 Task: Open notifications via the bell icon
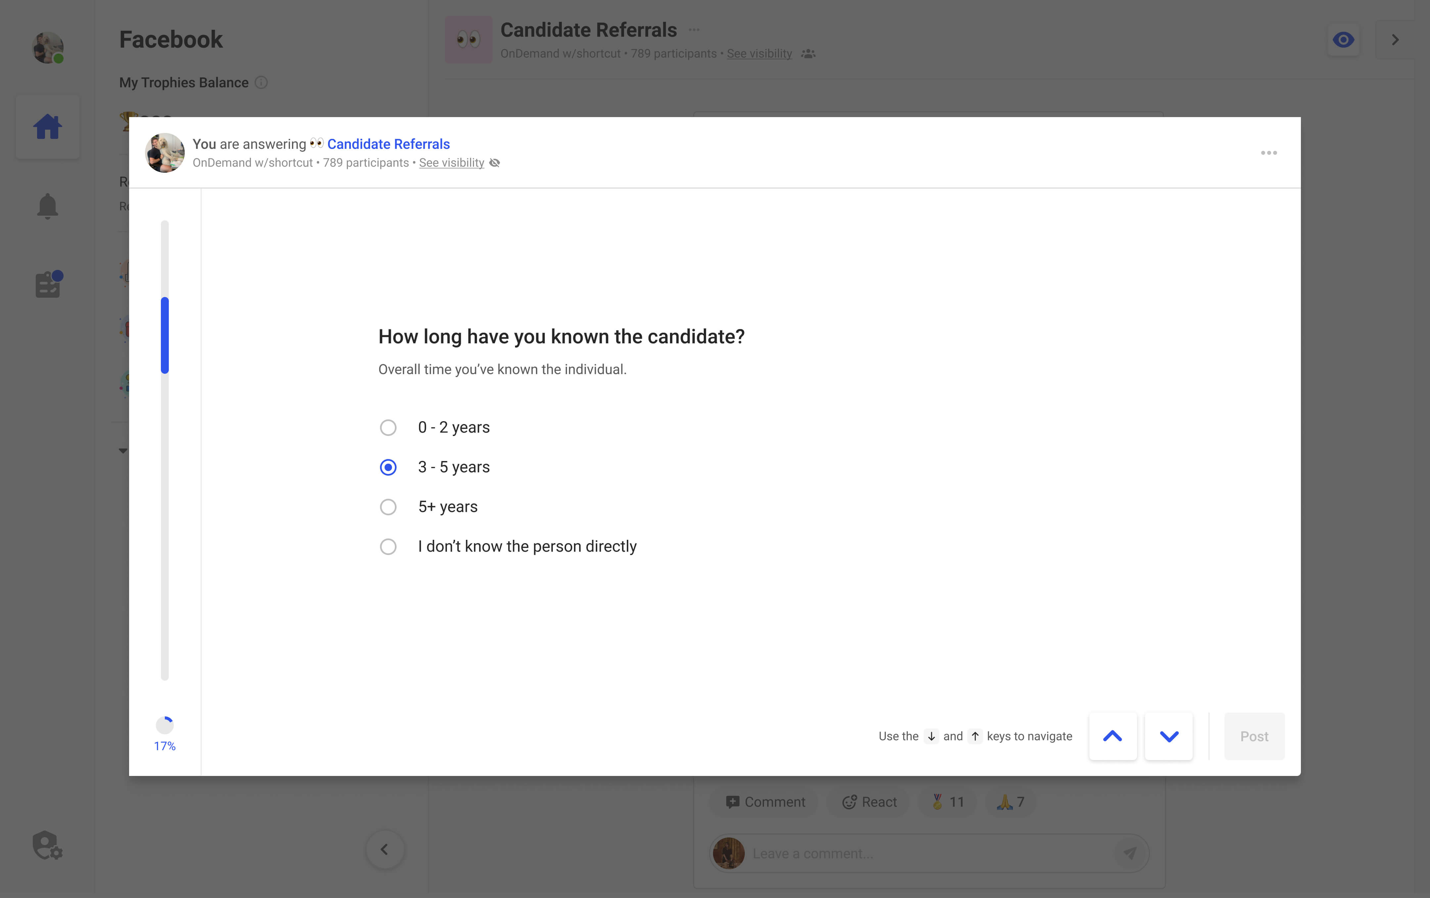[x=48, y=205]
